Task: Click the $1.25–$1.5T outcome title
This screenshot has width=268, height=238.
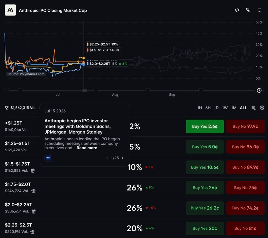Action: [x=18, y=143]
